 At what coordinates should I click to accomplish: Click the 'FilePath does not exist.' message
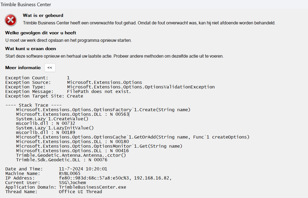[x=99, y=92]
